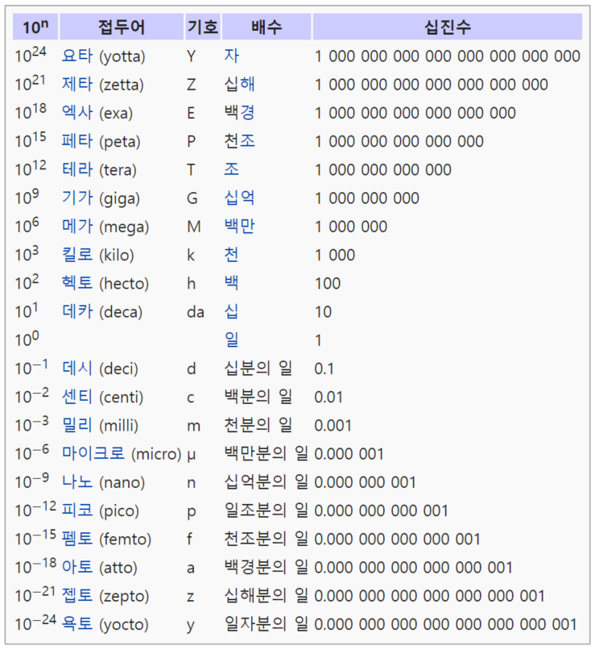Open the 밀리 (milli) prefix link
Image resolution: width=595 pixels, height=650 pixels.
tap(77, 425)
